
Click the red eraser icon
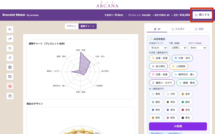point(10,86)
